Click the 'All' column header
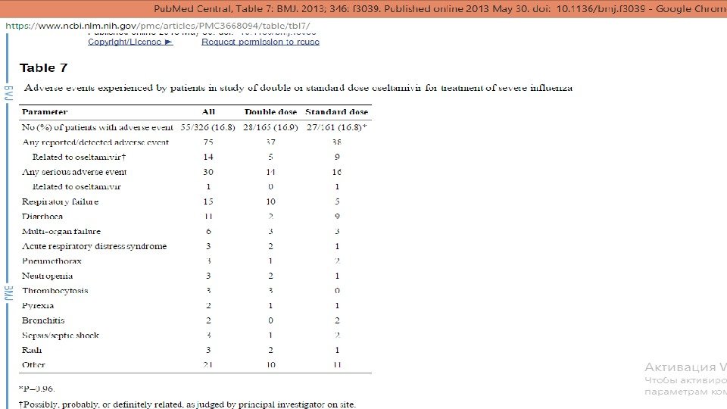This screenshot has width=727, height=409. 209,112
